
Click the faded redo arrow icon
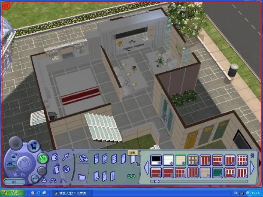coord(63,180)
